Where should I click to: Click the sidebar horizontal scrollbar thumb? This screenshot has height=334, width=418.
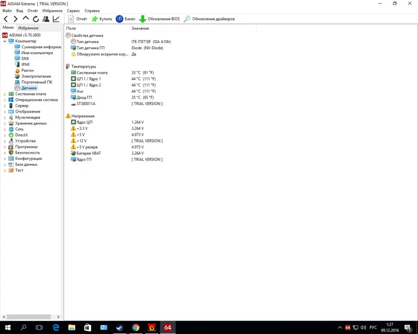(28, 317)
